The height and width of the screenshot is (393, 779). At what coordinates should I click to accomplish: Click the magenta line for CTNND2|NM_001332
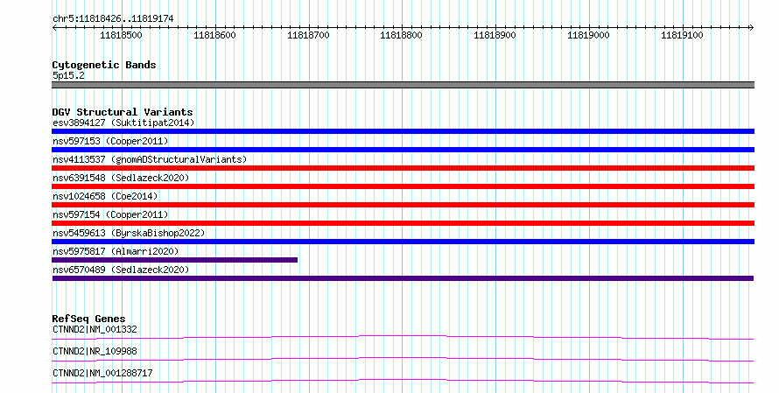coord(403,338)
